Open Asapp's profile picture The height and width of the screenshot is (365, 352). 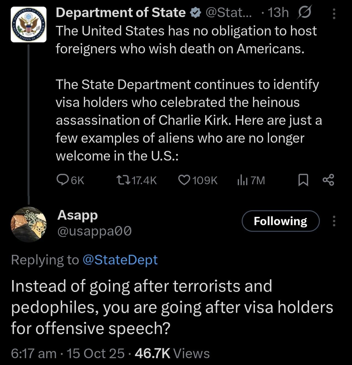pos(29,224)
